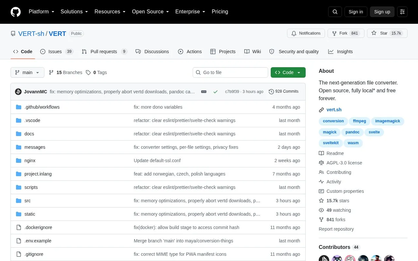
Task: Click the watching eye icon
Action: click(x=321, y=210)
